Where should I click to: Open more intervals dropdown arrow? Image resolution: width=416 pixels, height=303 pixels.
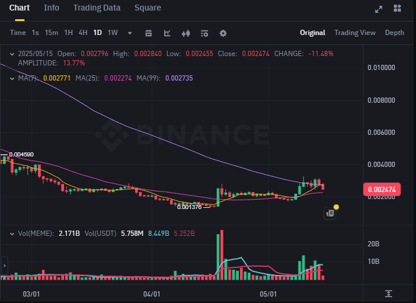click(x=129, y=33)
